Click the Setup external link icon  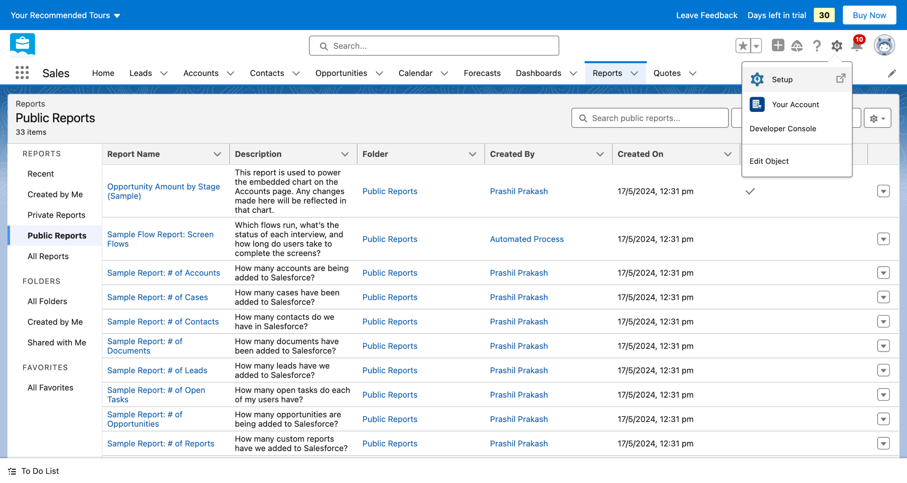[840, 78]
